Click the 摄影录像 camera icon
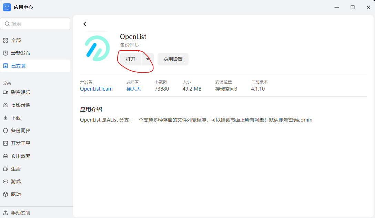This screenshot has width=375, height=218. (x=6, y=105)
